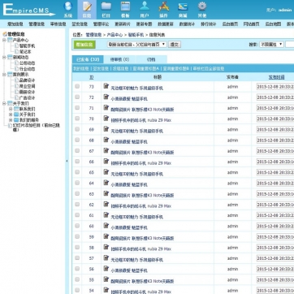Click the publish time field for row 73

275,86
